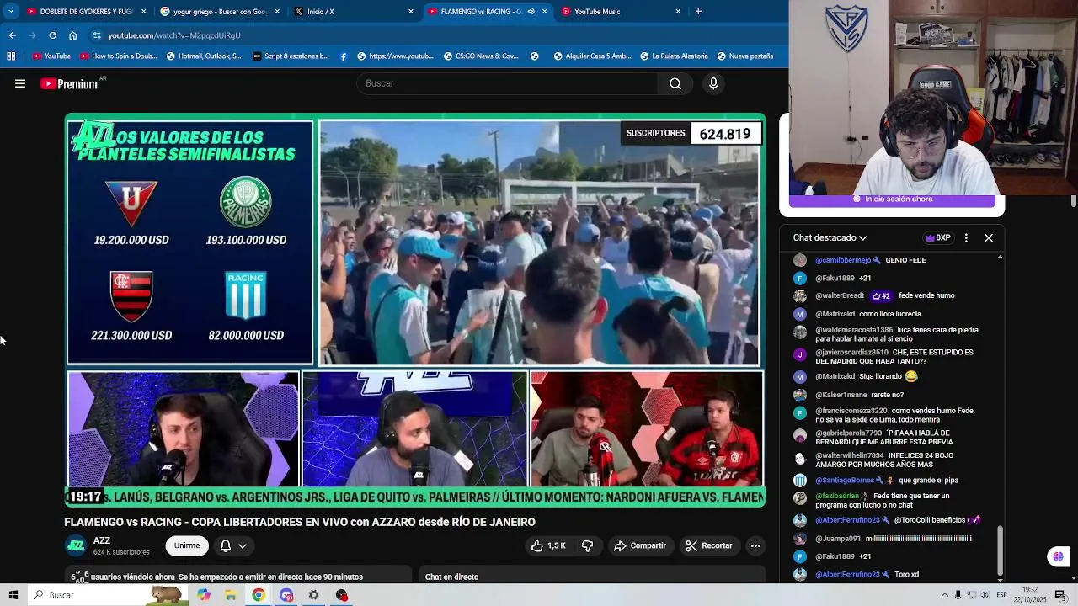Open How to Spin a Doub... bookmark

pos(118,56)
